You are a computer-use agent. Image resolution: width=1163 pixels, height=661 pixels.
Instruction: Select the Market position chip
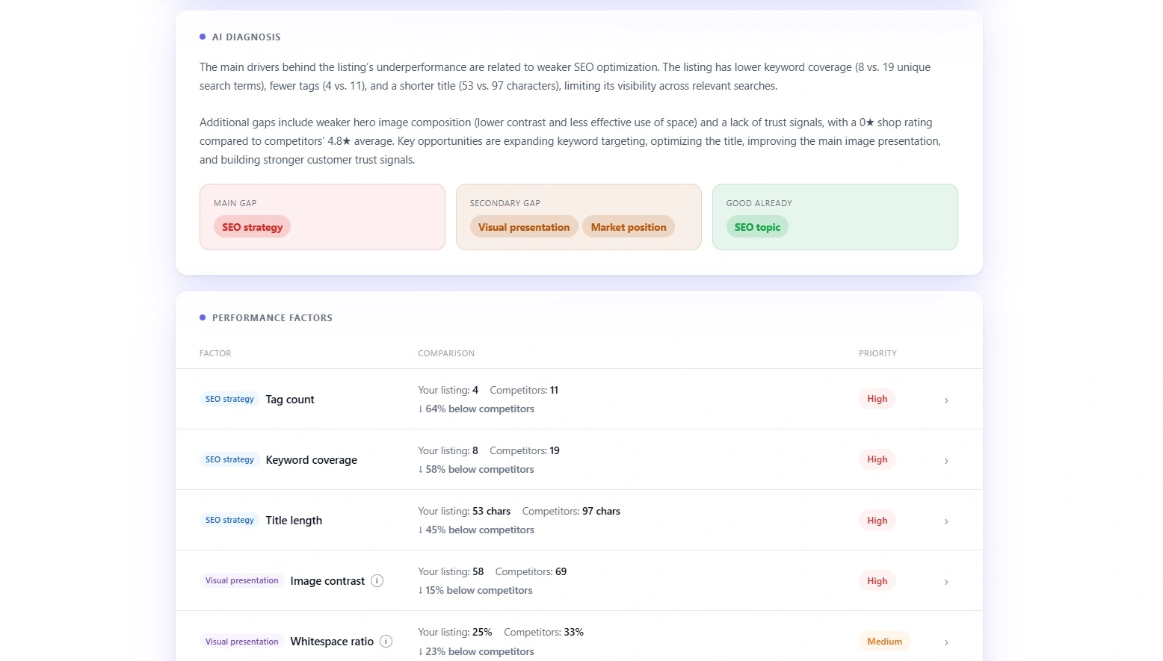[629, 227]
